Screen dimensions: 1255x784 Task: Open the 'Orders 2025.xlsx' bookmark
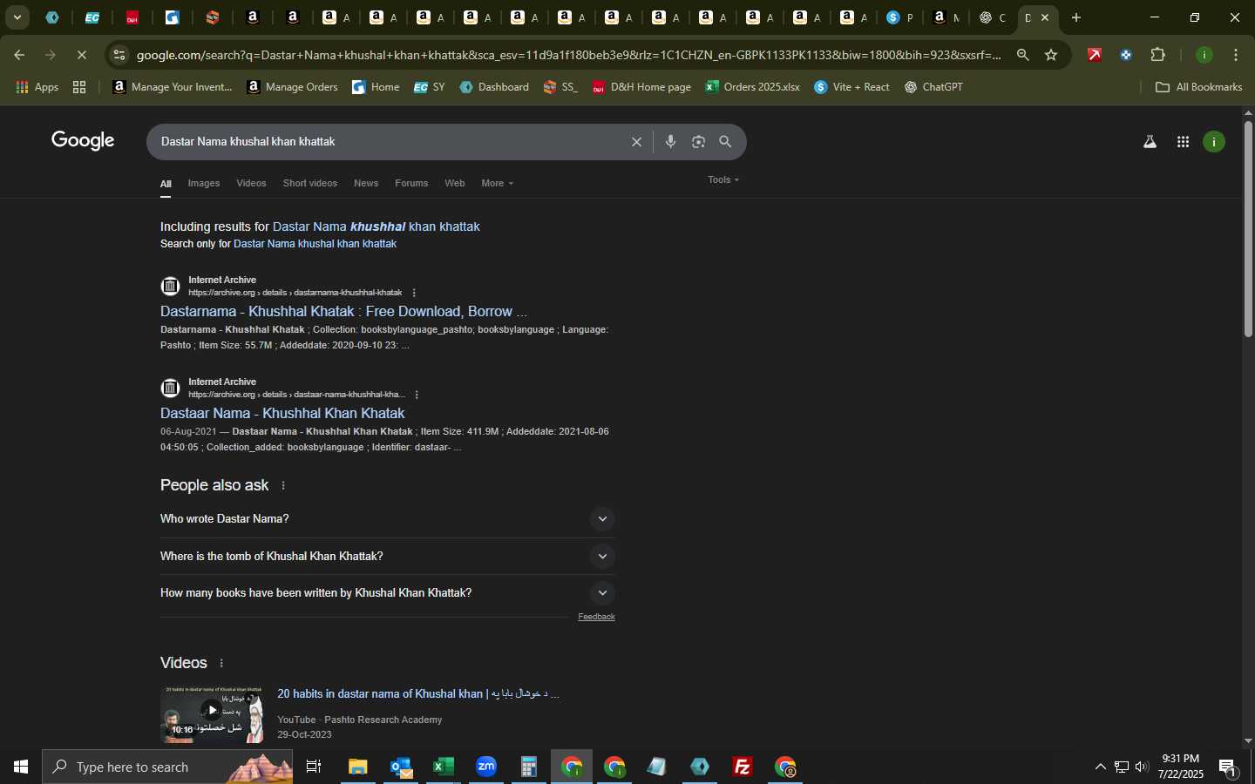click(x=752, y=87)
